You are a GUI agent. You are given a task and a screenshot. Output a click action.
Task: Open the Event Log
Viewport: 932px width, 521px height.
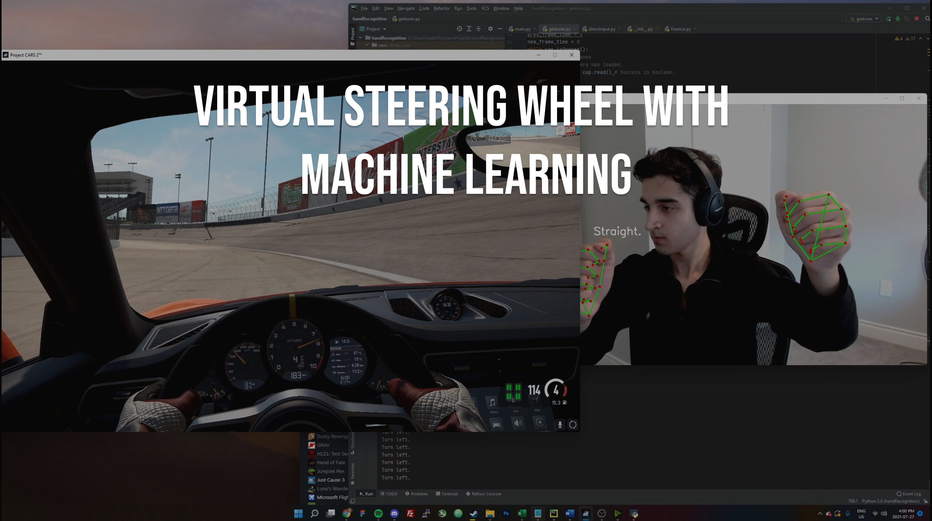(x=908, y=494)
